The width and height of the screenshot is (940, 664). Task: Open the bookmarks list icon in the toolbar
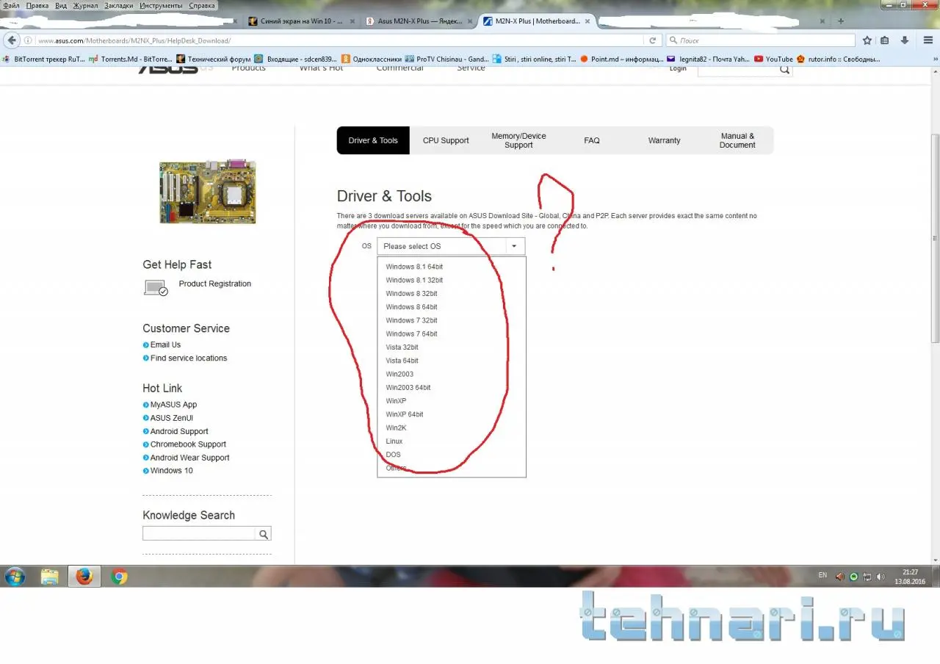885,40
